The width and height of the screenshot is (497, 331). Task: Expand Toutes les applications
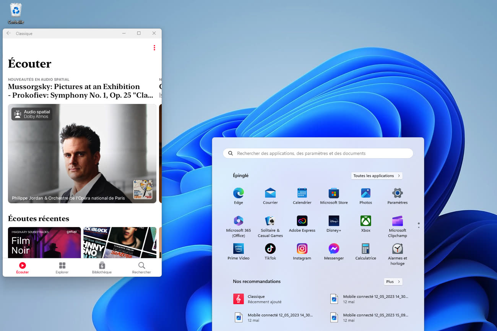(x=377, y=176)
